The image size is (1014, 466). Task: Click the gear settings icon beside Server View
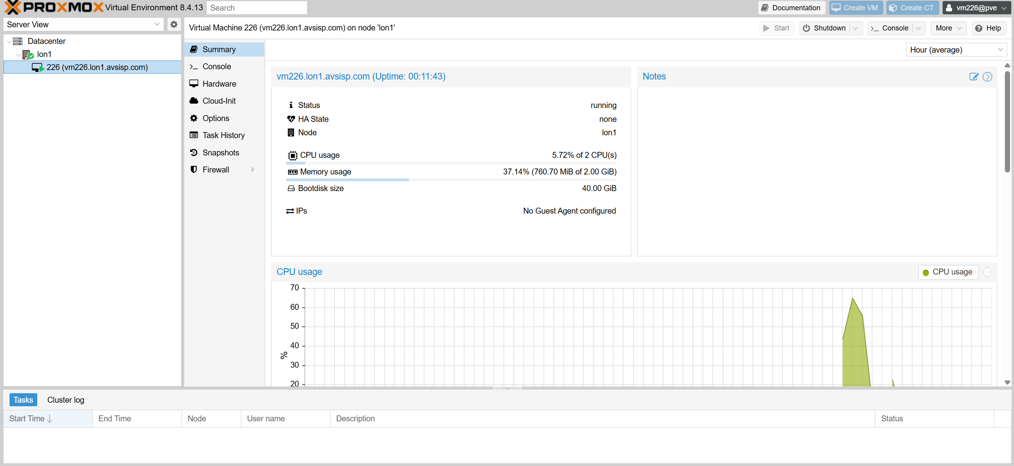(x=174, y=25)
